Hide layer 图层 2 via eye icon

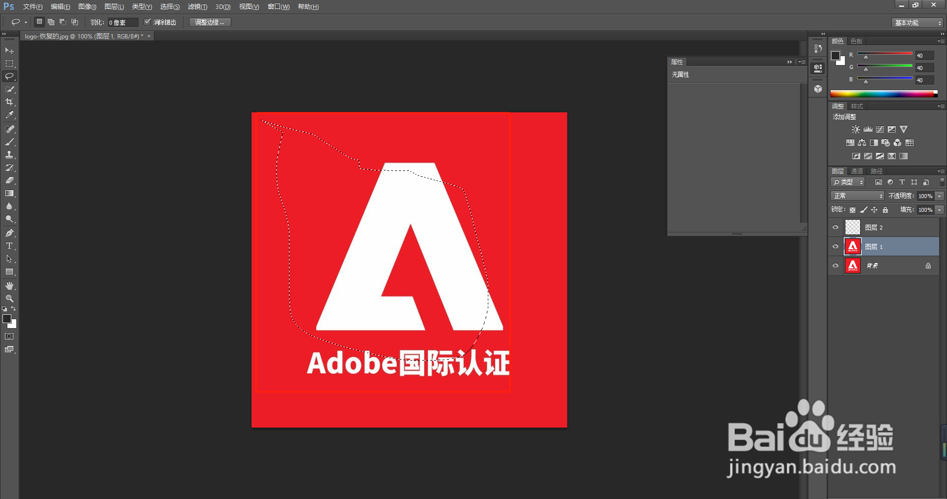[x=836, y=228]
